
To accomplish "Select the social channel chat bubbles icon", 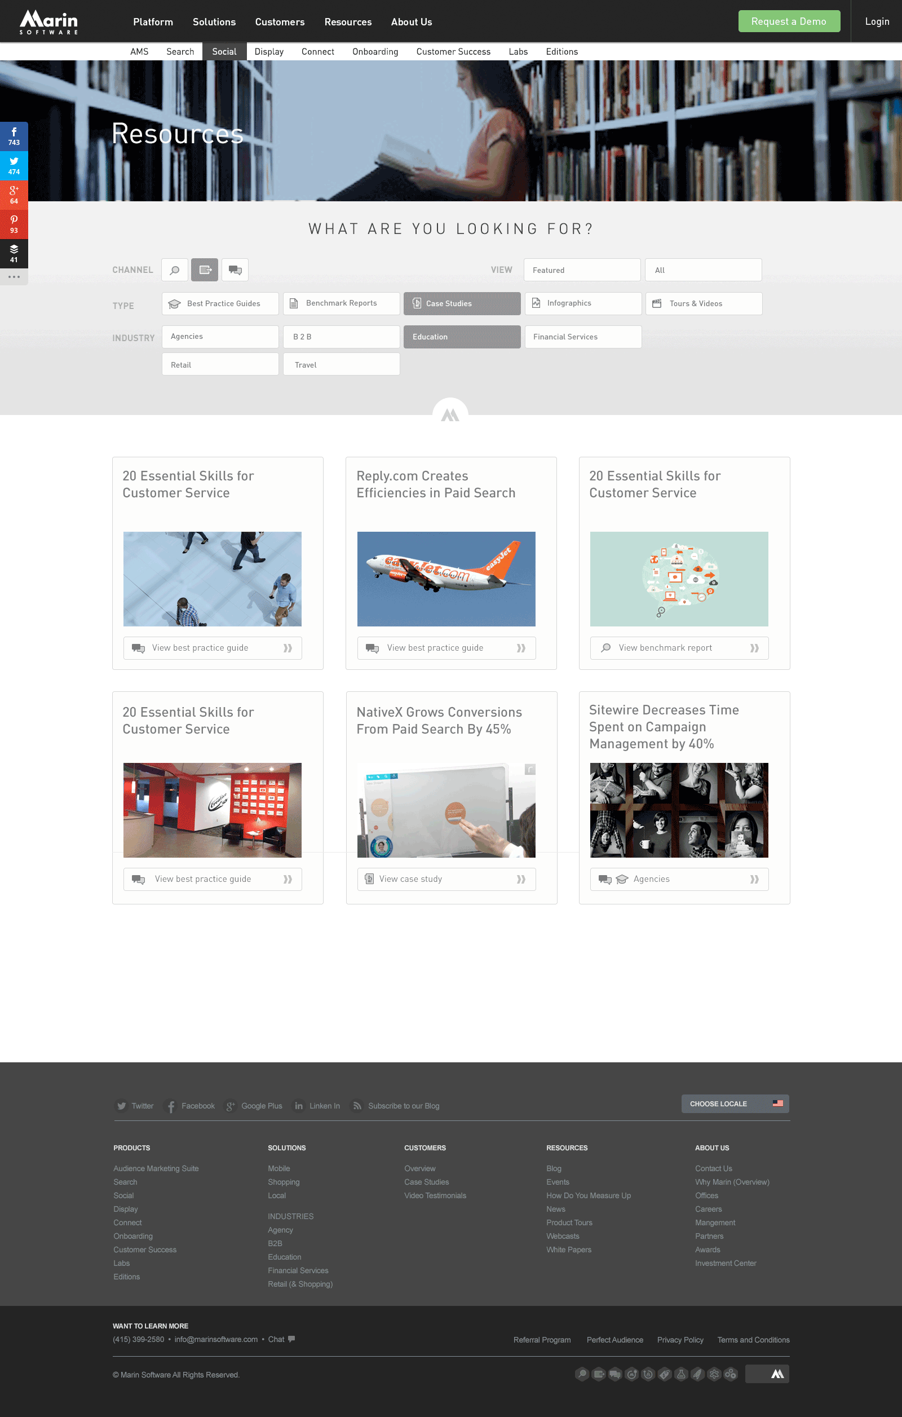I will click(235, 270).
